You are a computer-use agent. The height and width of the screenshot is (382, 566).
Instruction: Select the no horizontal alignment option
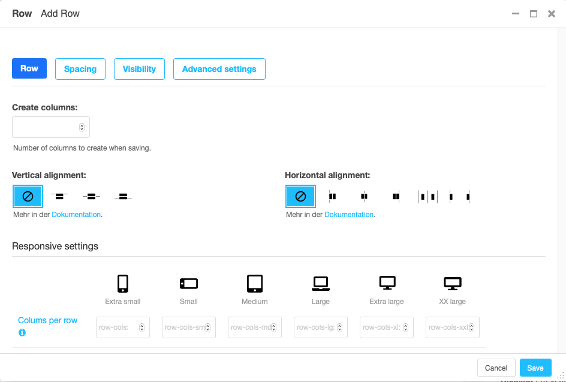pyautogui.click(x=301, y=196)
